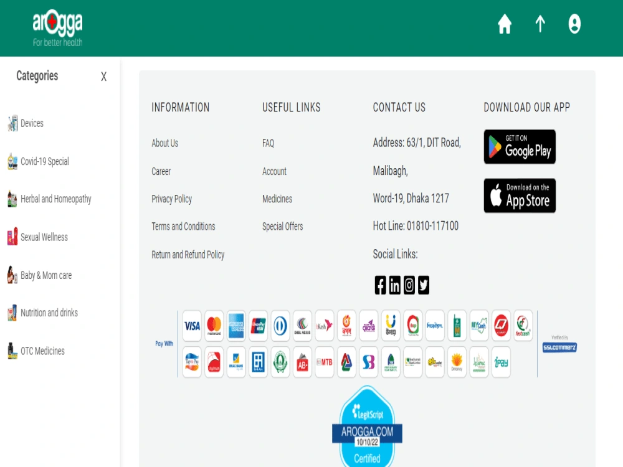
Task: Open the Twitter social link icon
Action: tap(424, 285)
